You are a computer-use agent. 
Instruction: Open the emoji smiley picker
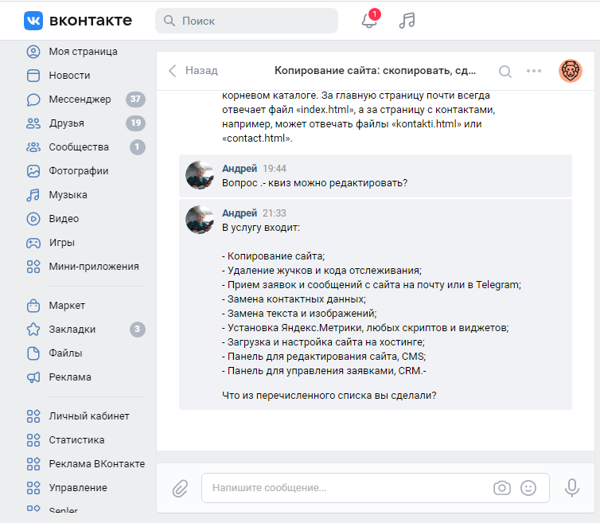pyautogui.click(x=528, y=488)
